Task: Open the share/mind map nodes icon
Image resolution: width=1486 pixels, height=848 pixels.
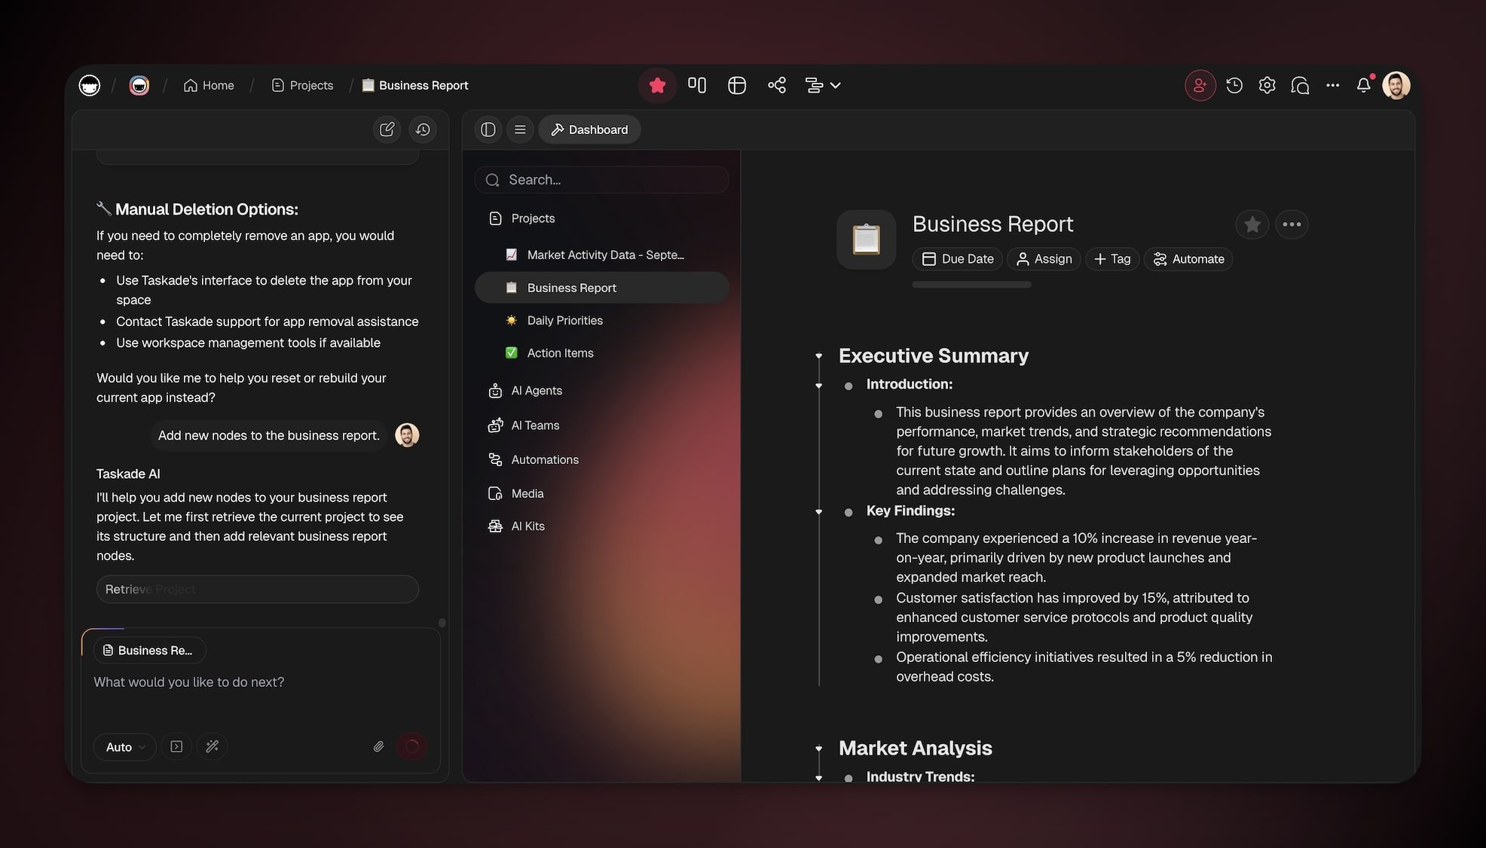Action: click(x=777, y=85)
